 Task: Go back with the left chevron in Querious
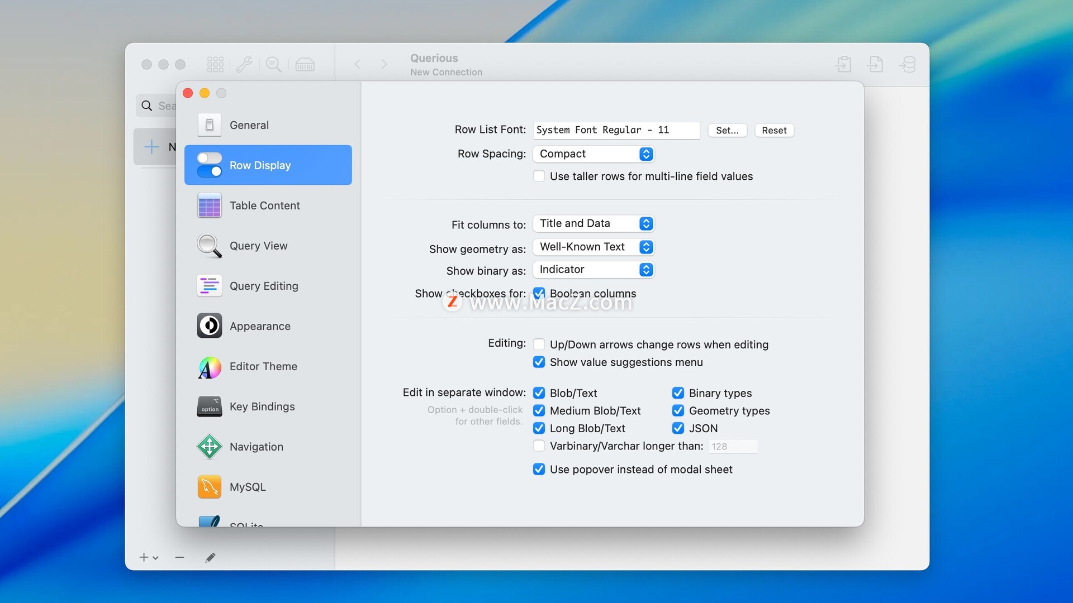[x=357, y=64]
